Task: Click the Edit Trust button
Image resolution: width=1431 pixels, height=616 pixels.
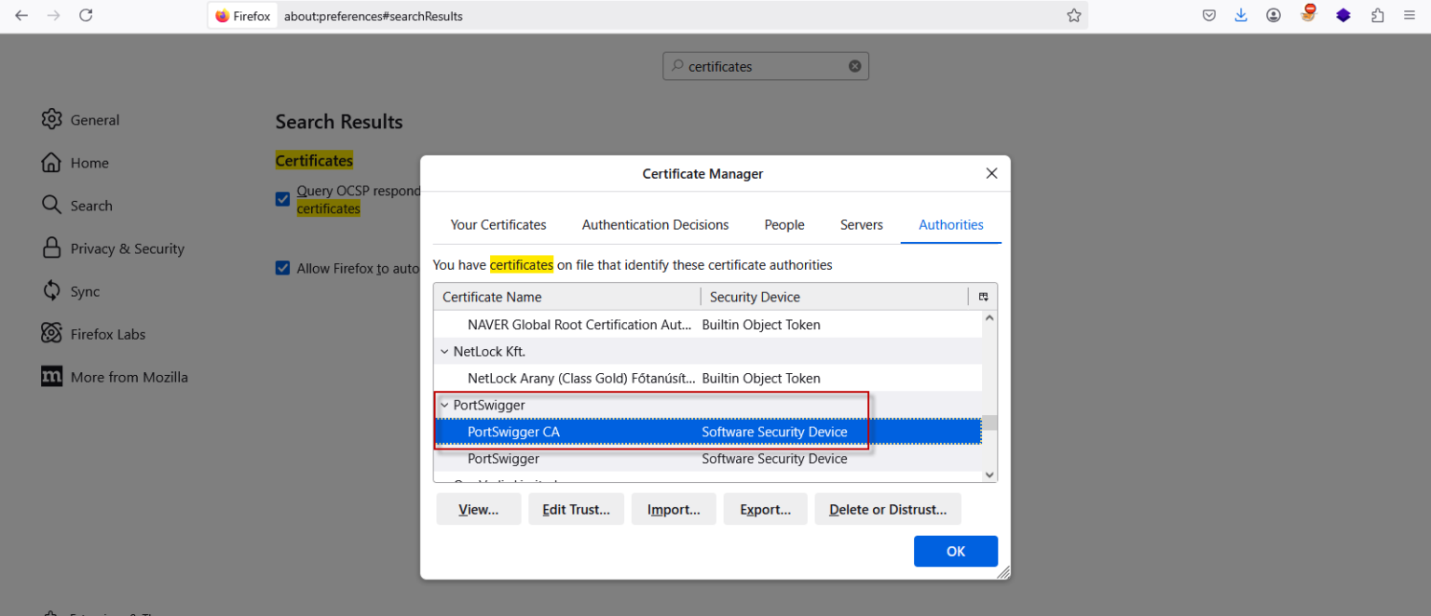Action: [x=576, y=509]
